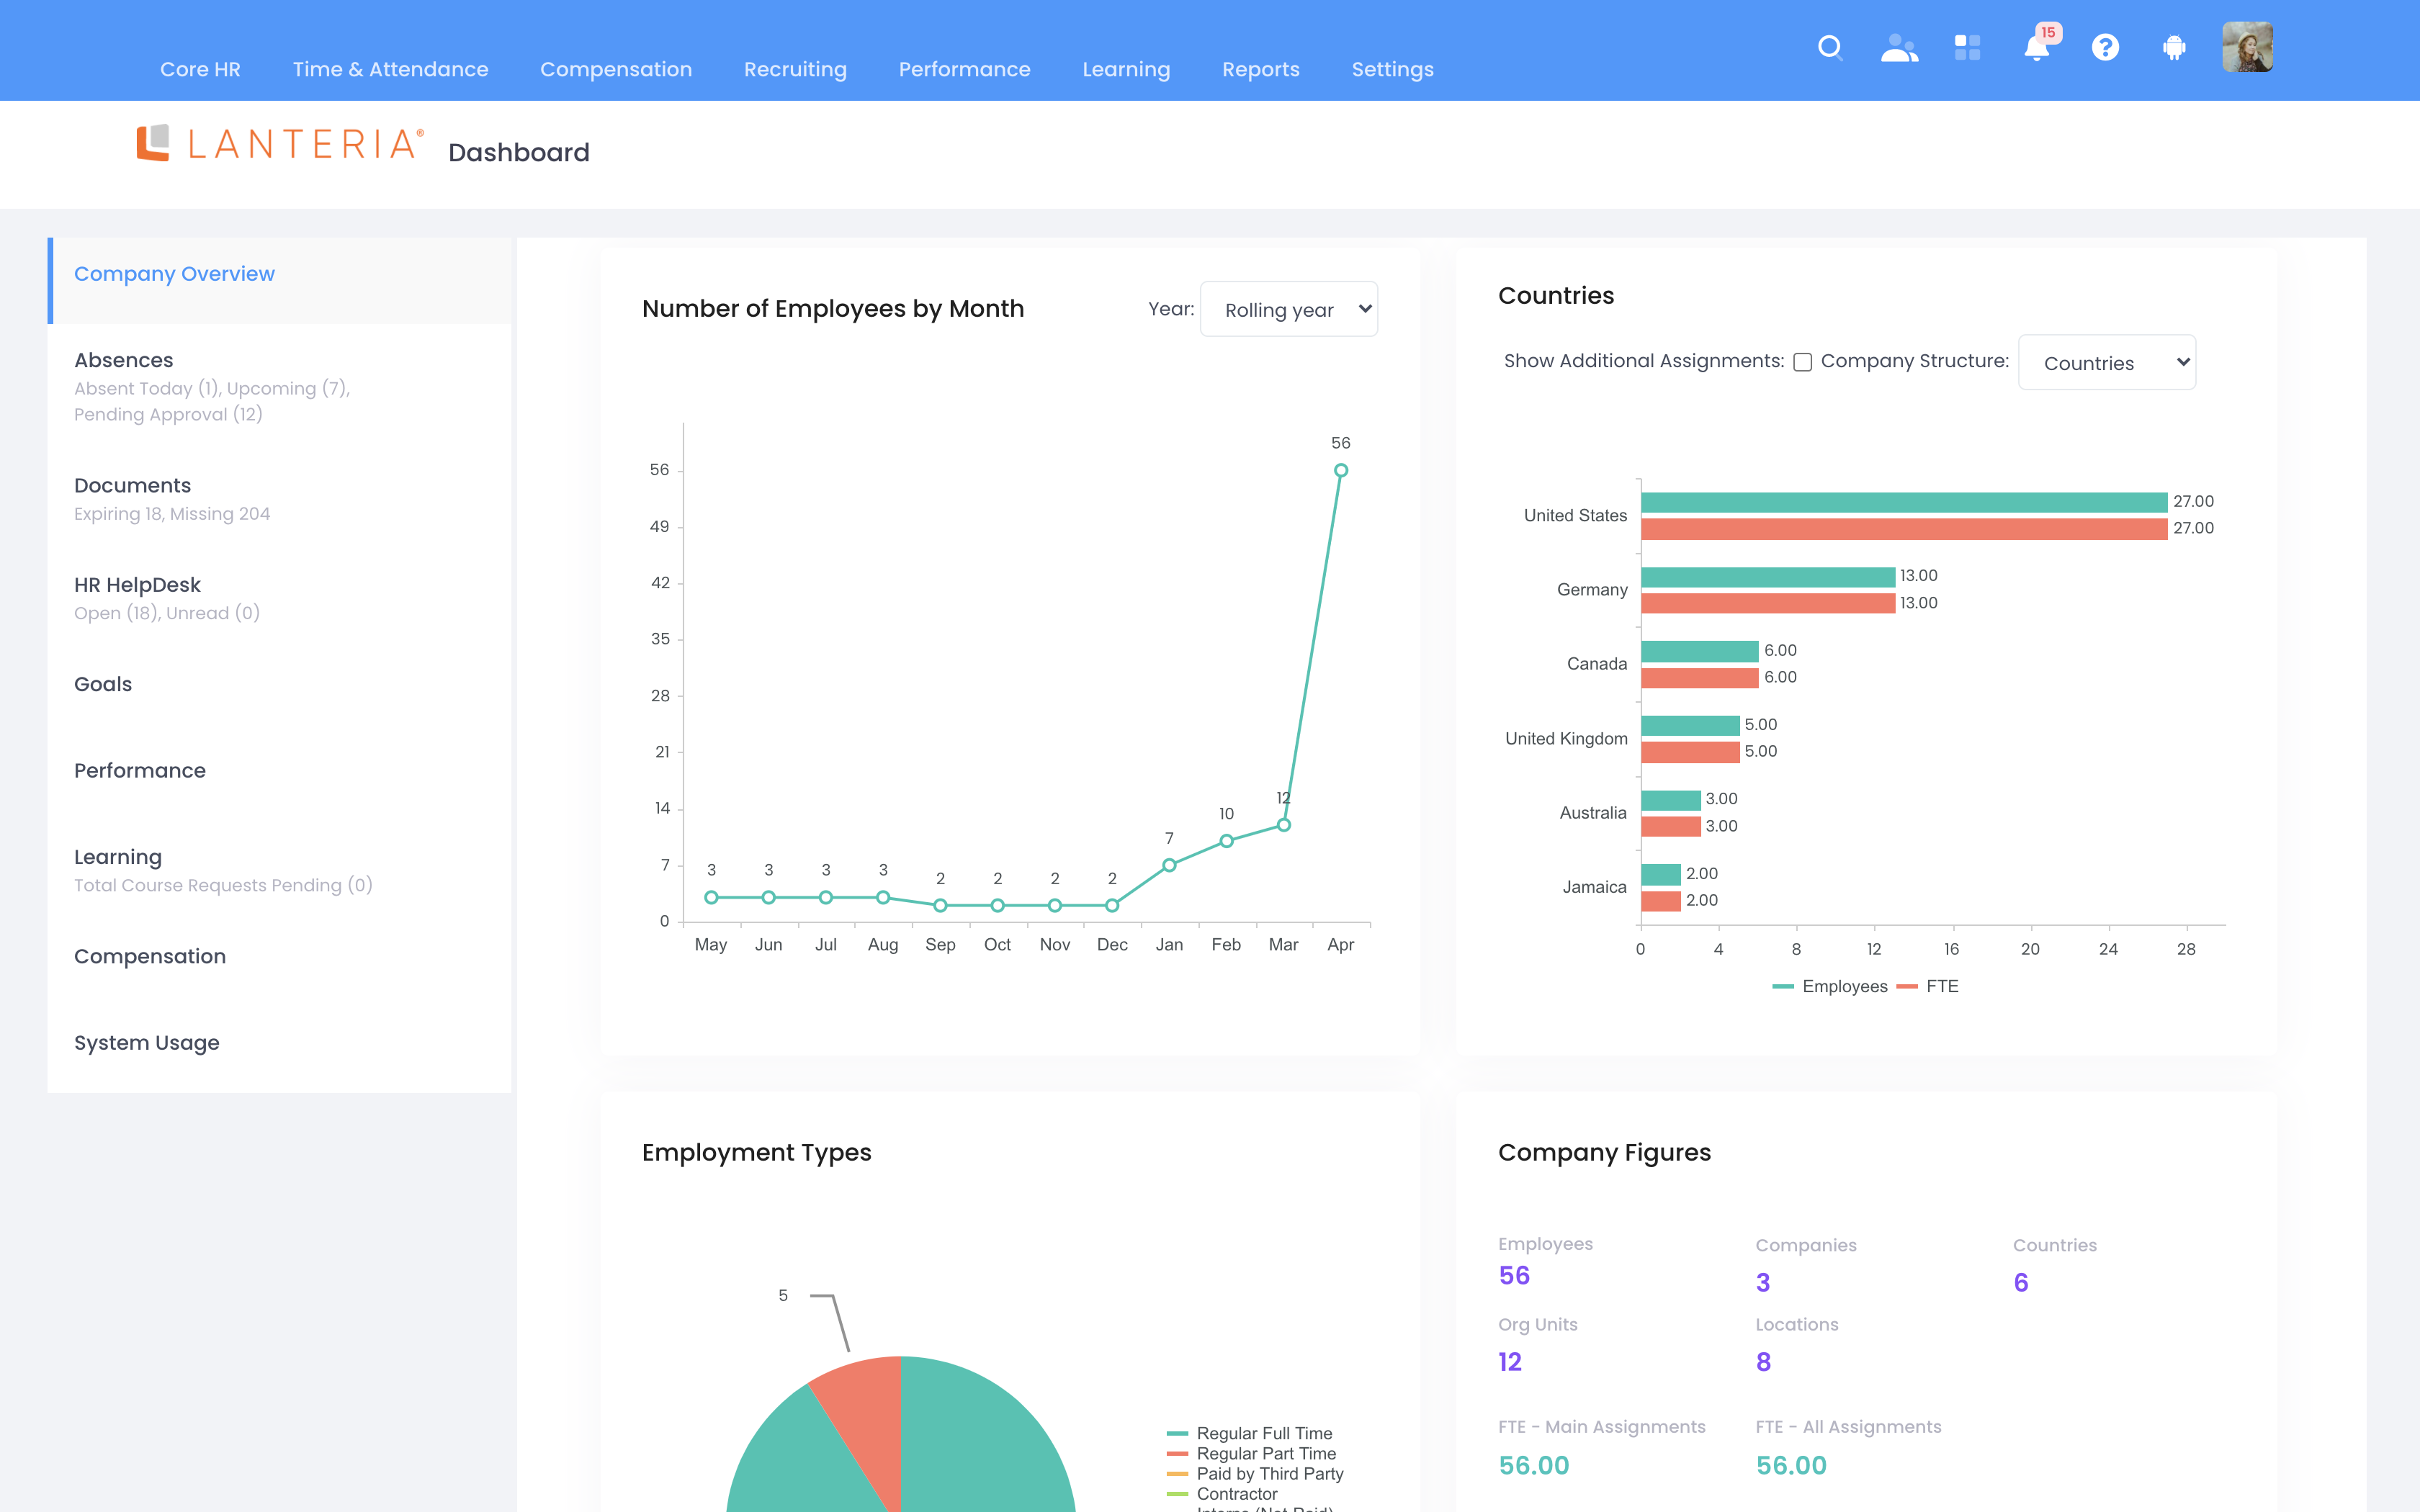Open the Settings menu
Viewport: 2420px width, 1512px height.
point(1392,69)
